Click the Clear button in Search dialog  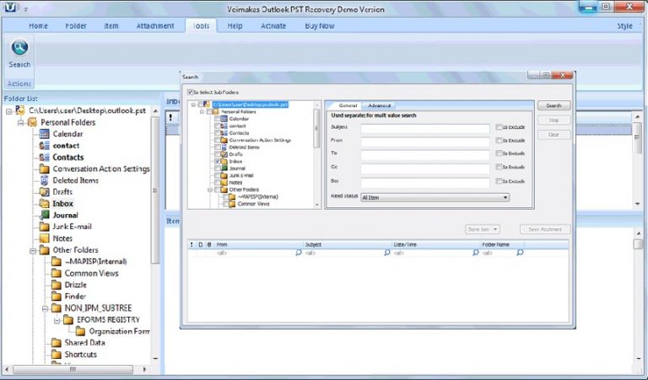pyautogui.click(x=553, y=135)
